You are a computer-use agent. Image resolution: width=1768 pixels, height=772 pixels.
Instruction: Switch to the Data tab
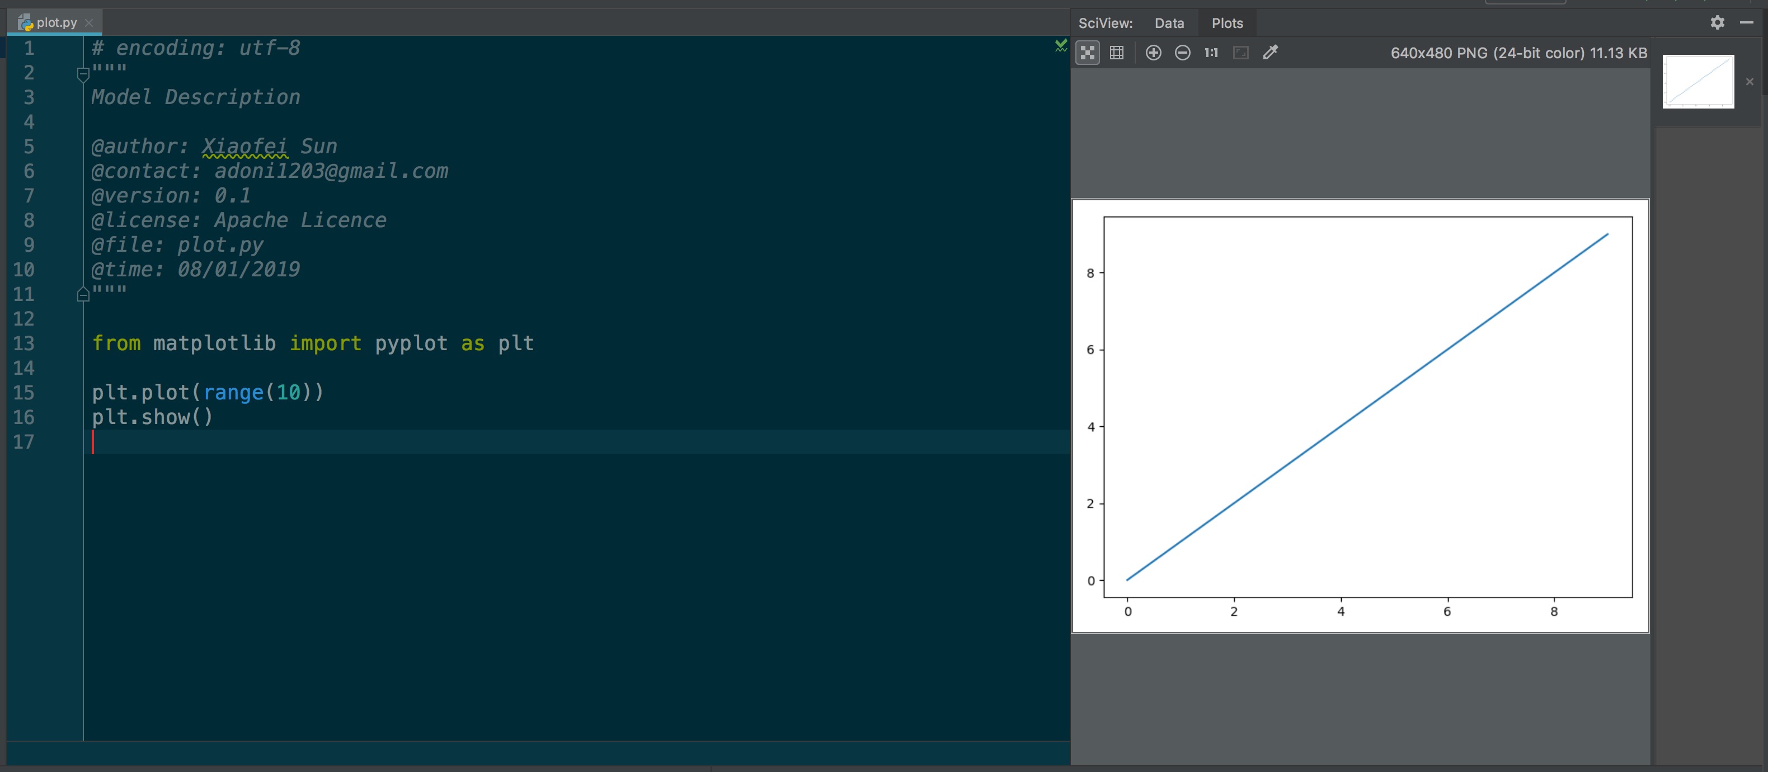1169,23
